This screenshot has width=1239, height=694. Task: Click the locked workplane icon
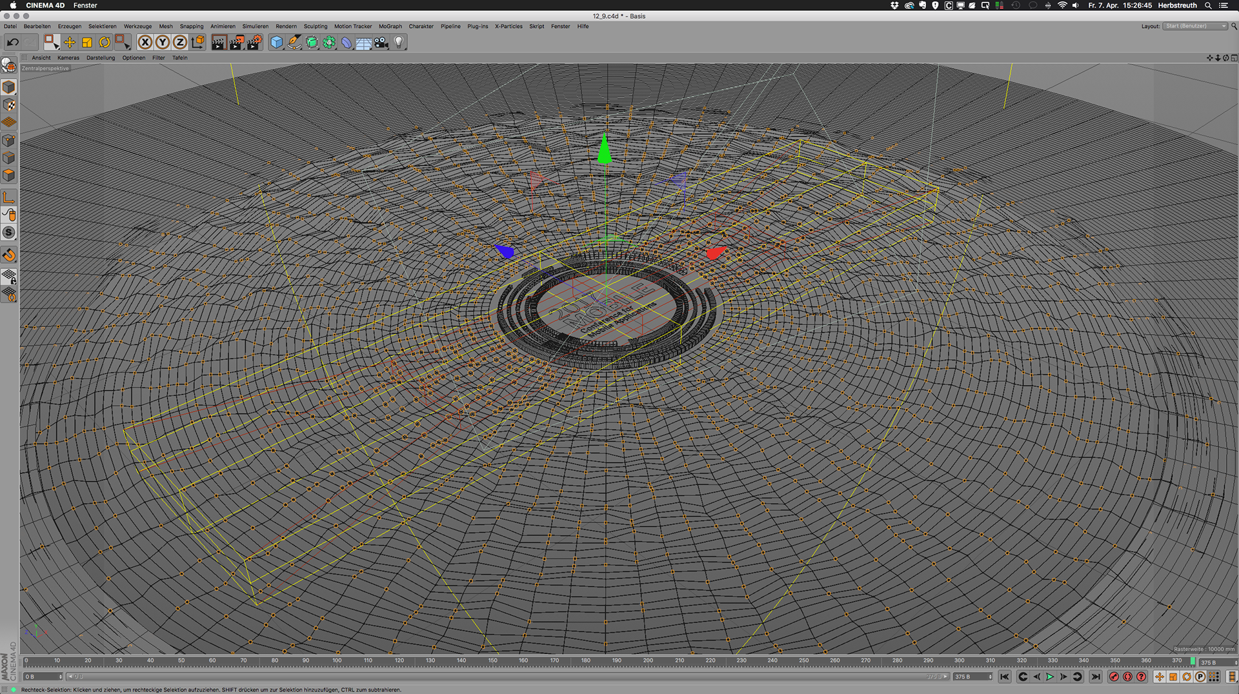9,277
